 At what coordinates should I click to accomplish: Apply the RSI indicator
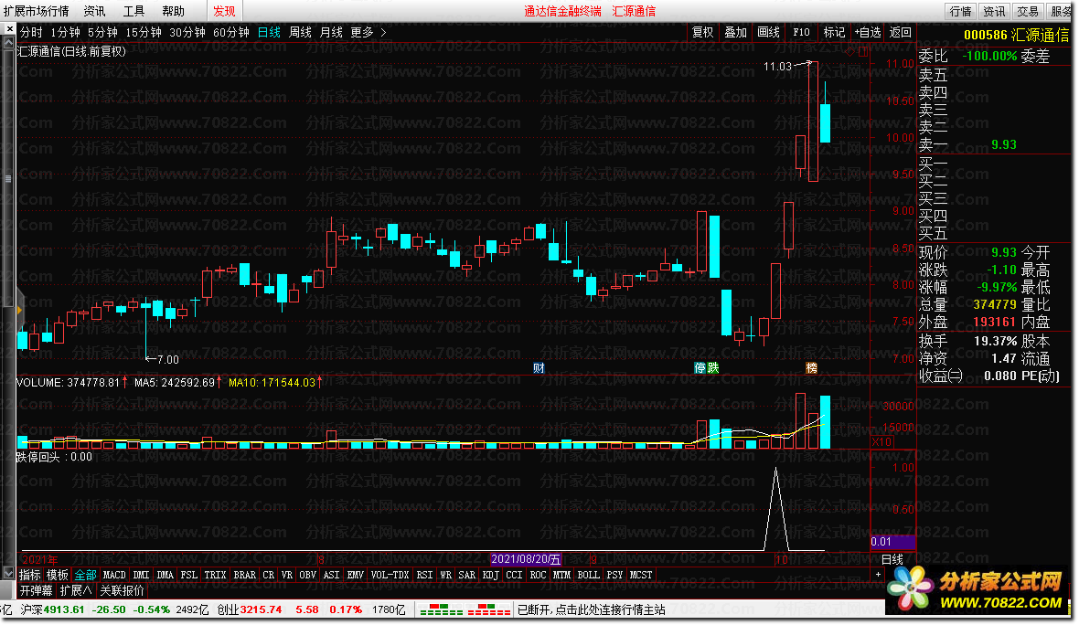(424, 575)
